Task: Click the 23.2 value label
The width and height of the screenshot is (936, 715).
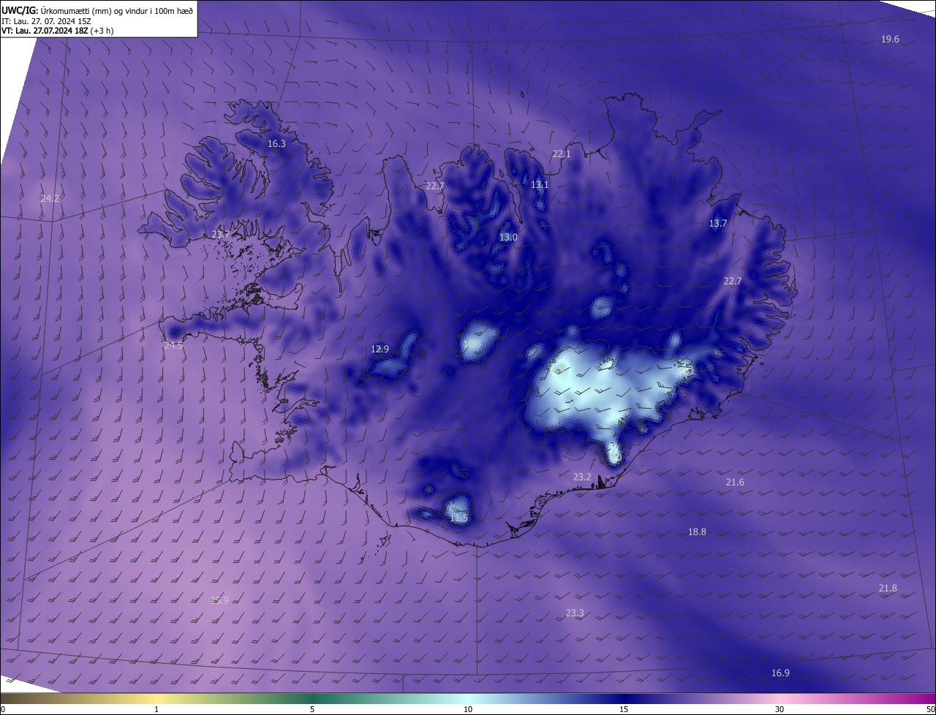Action: (x=582, y=477)
